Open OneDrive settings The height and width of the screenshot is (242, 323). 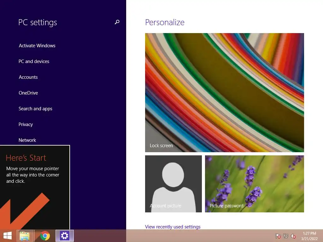(x=28, y=93)
